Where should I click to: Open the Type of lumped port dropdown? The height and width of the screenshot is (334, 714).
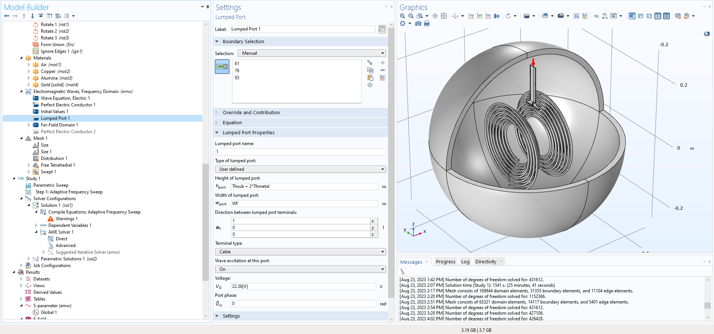coord(300,169)
